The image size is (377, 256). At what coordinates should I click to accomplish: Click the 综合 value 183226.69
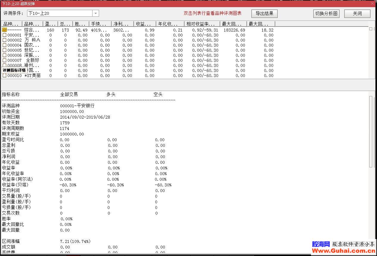234,30
